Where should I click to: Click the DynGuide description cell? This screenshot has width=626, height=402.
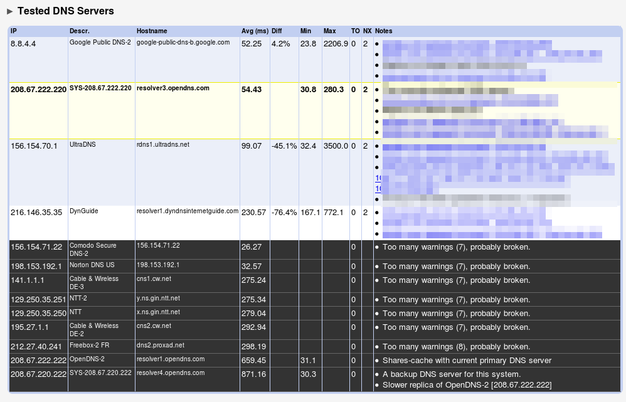(83, 211)
